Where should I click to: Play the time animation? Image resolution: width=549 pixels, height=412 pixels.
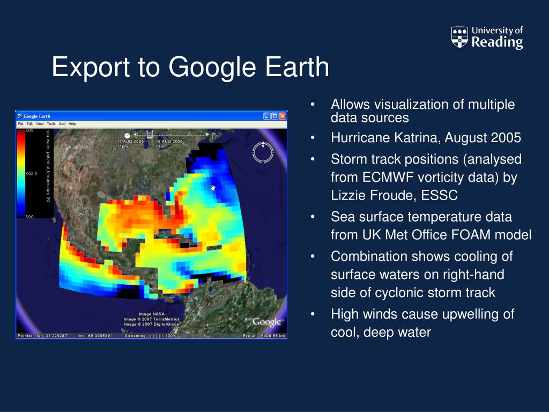(214, 136)
